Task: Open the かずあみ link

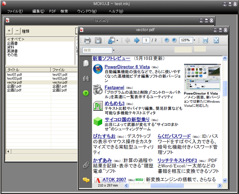Action: [x=102, y=160]
